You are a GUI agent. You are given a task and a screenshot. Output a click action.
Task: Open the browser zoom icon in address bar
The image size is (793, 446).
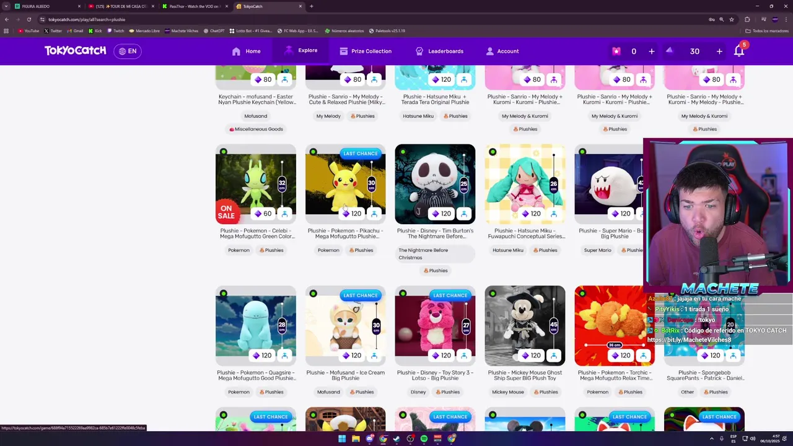[x=721, y=19]
